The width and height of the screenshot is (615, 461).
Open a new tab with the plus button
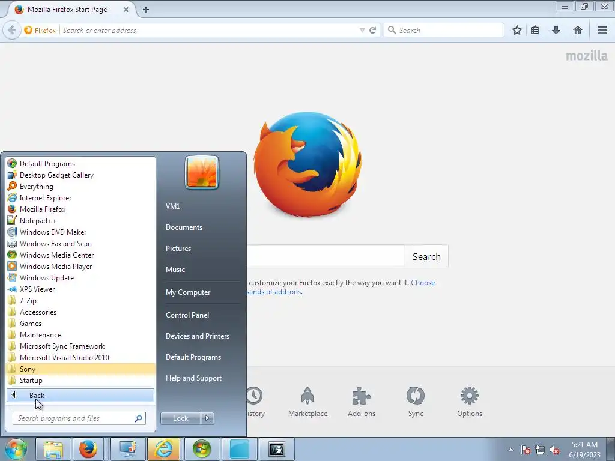click(x=146, y=10)
